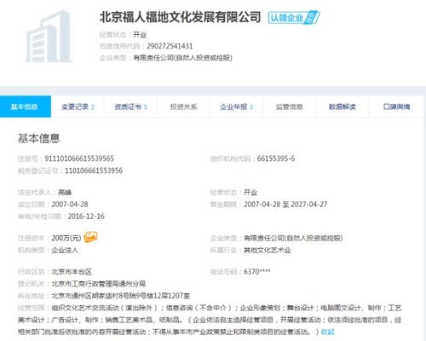
Task: Click the 基本信息 section heading
Action: point(39,138)
